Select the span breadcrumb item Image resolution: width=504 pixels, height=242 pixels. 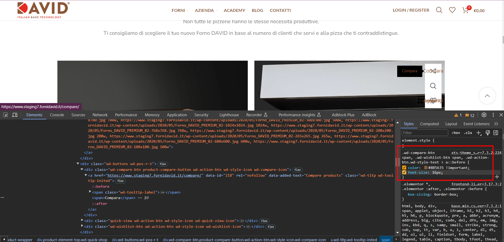click(386, 240)
